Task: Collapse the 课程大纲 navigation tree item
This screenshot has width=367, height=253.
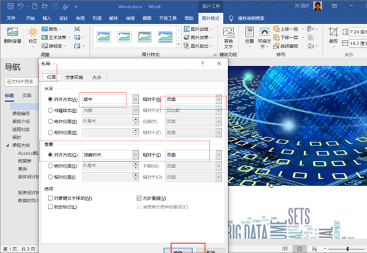Action: [x=8, y=146]
